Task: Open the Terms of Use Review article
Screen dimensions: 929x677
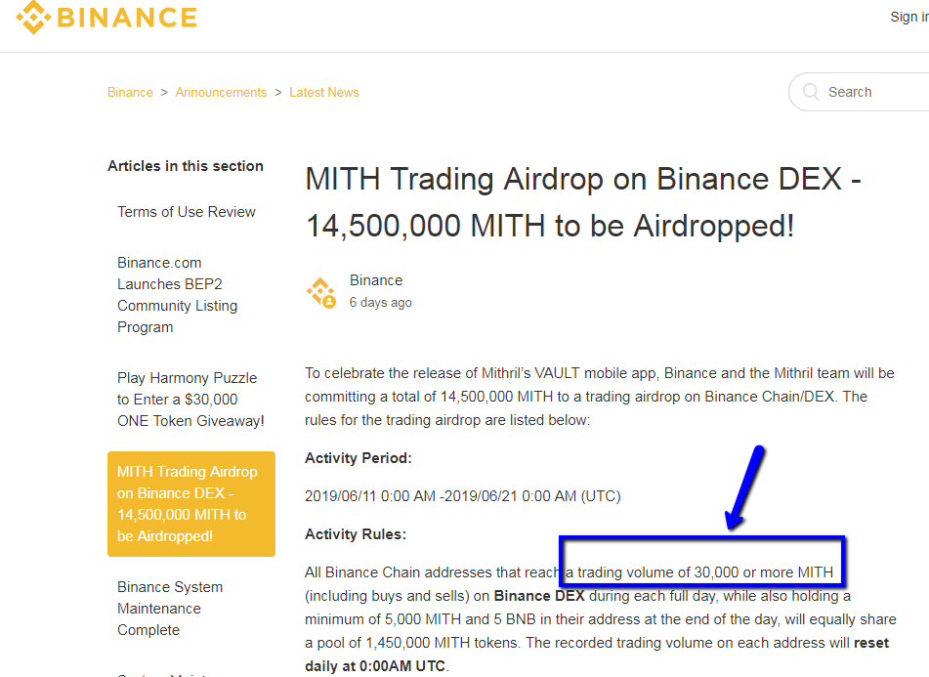Action: tap(186, 211)
